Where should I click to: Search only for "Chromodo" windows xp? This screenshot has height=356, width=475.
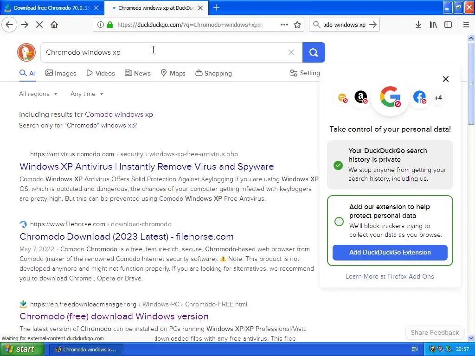(x=78, y=125)
